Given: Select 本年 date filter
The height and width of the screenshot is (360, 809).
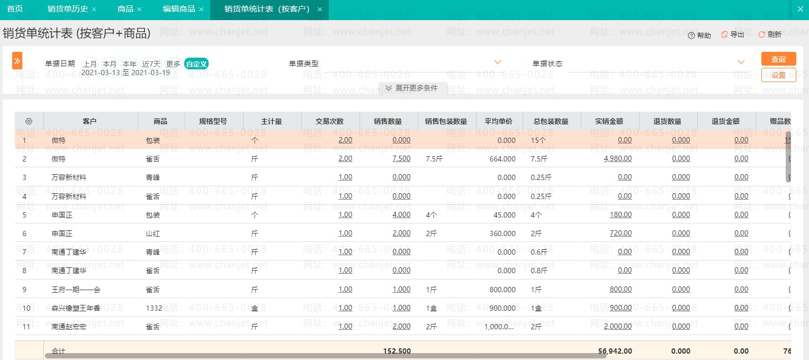Looking at the screenshot, I should [129, 64].
